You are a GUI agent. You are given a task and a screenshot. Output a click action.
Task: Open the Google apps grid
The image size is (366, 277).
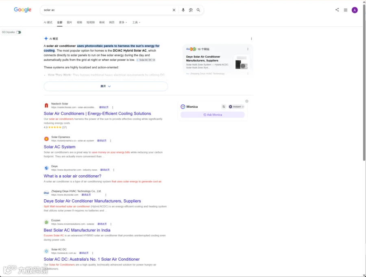[x=345, y=10]
